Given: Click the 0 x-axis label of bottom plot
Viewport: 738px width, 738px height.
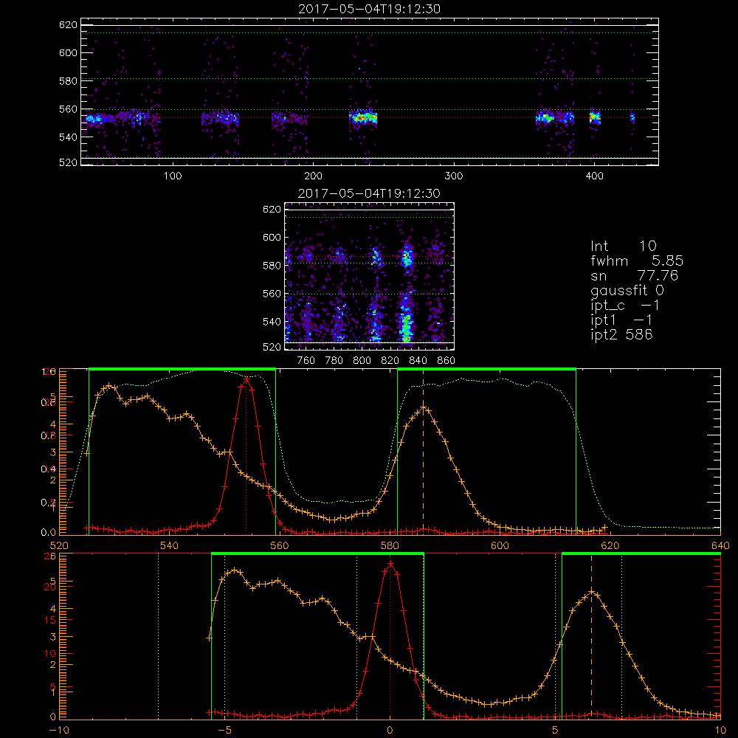Looking at the screenshot, I should coord(390,730).
